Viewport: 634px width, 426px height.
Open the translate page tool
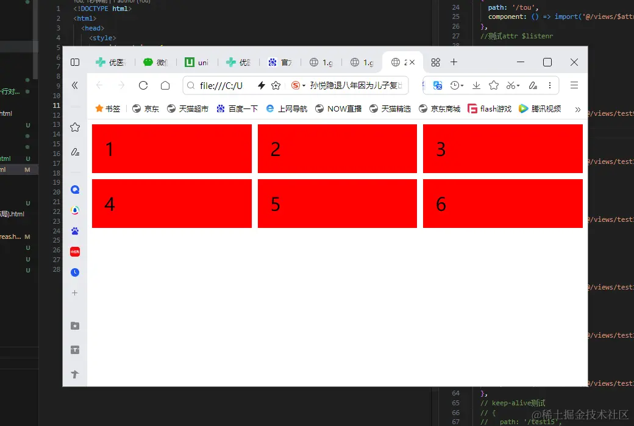pyautogui.click(x=438, y=85)
